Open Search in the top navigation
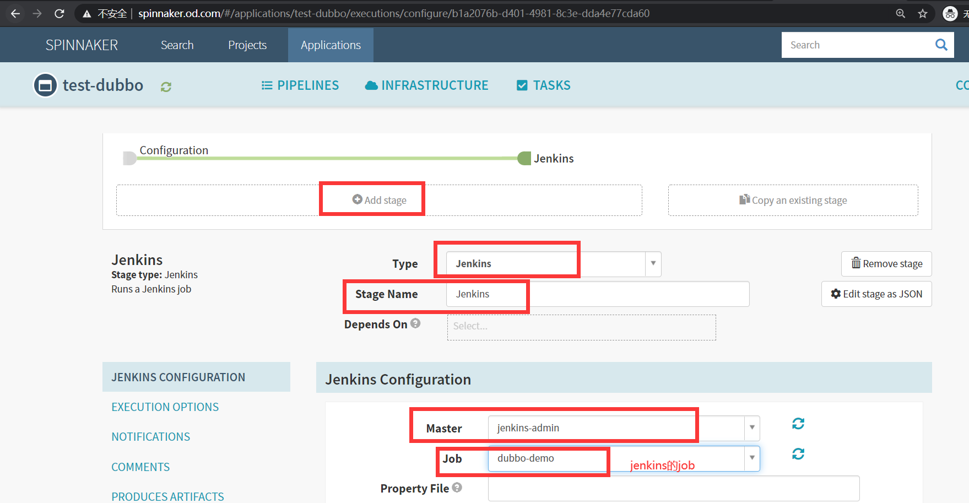This screenshot has height=503, width=969. [x=177, y=45]
